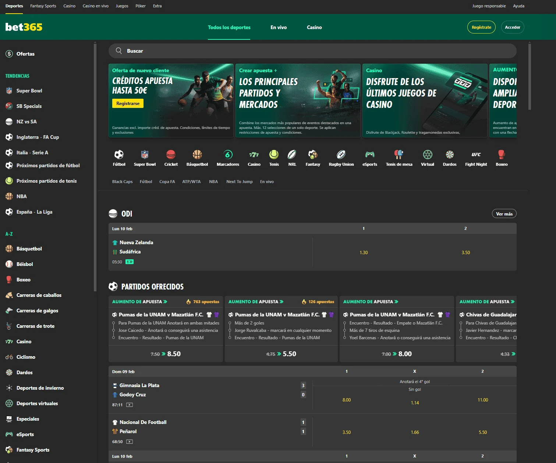556x463 pixels.
Task: Open video icon for Gimnasia La Plata match
Action: [x=130, y=405]
